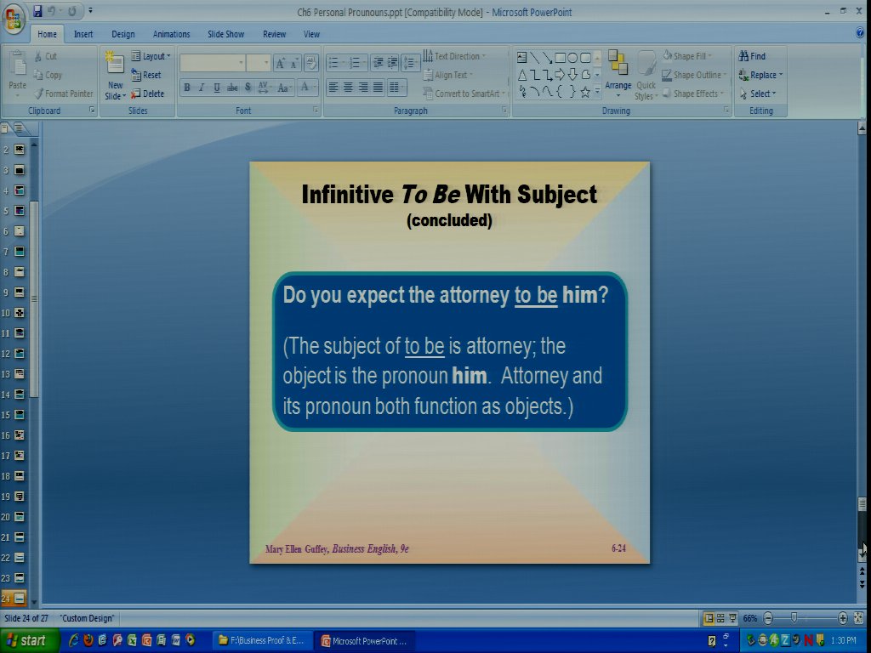Screen dimensions: 871x653
Task: Save the presentation using the quick-access icon
Action: (x=37, y=12)
